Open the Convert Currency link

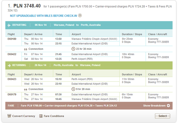point(24,116)
